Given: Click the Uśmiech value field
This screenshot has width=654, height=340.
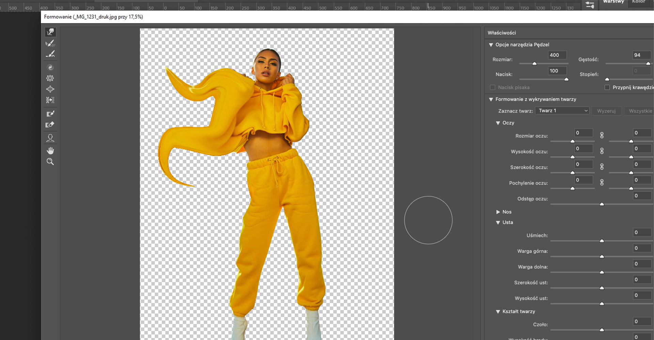Looking at the screenshot, I should (642, 233).
